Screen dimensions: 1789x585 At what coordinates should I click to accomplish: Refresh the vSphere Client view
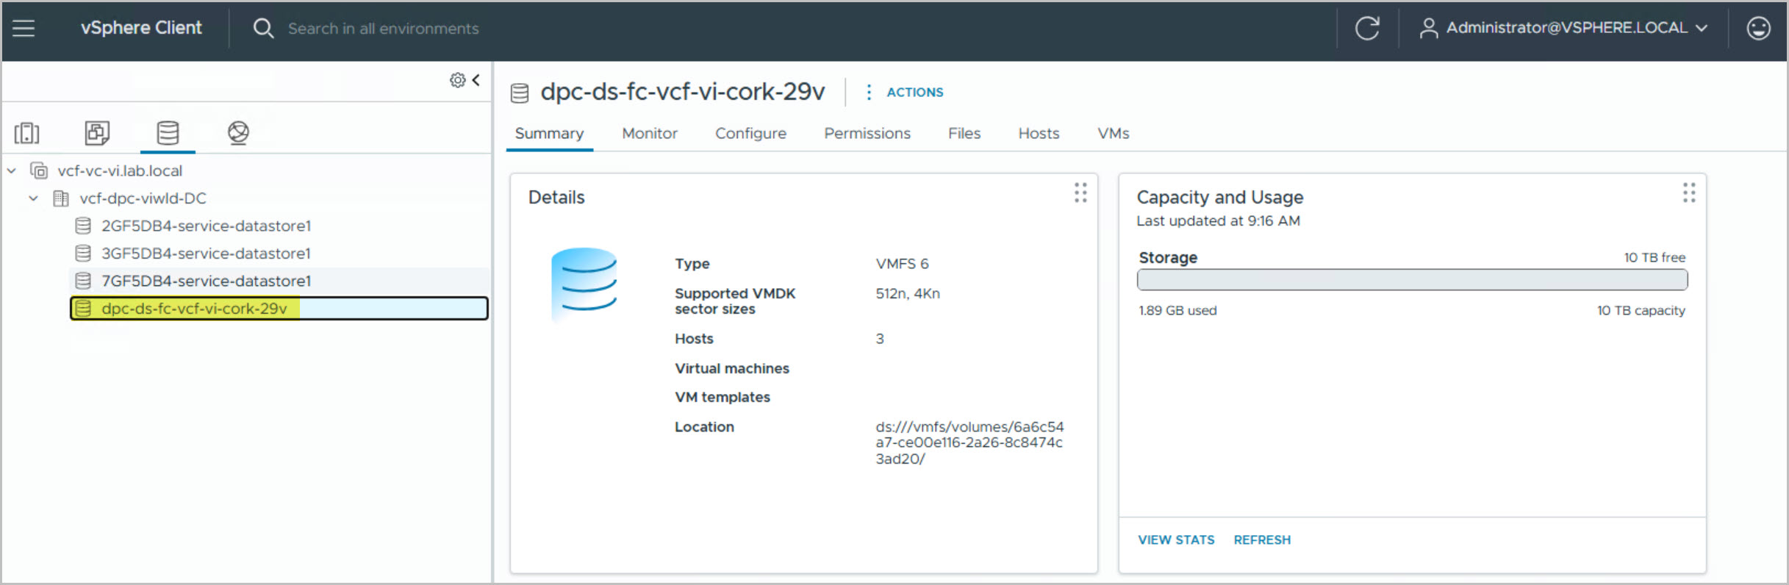(x=1367, y=28)
